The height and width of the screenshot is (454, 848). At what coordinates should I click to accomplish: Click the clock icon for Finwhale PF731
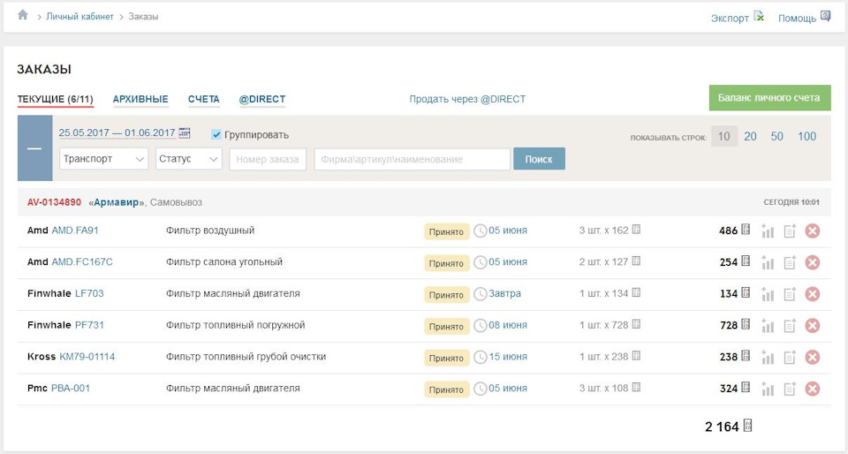[x=481, y=326]
